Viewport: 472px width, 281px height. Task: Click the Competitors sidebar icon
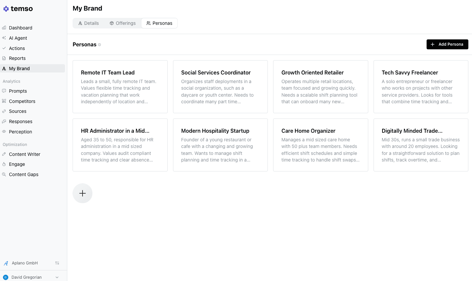point(4,101)
